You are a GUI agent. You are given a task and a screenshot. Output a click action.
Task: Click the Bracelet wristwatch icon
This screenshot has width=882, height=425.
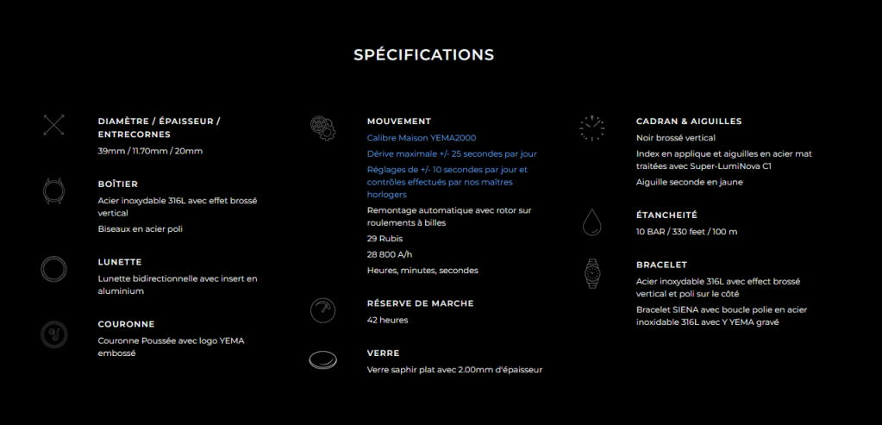pos(591,272)
